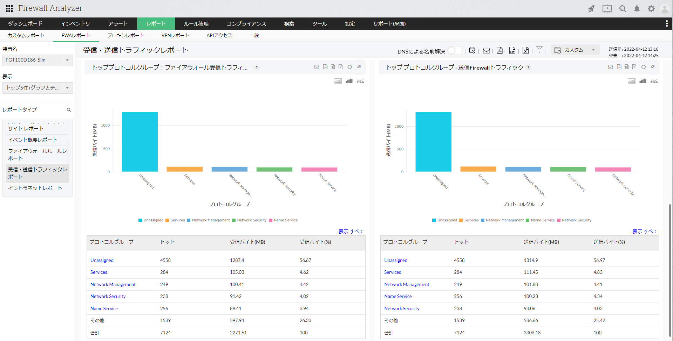Toggle Network Security series in sent chart legend
The image size is (673, 341).
click(x=574, y=220)
